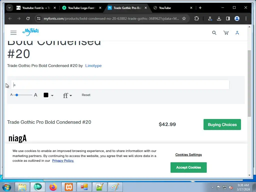This screenshot has height=192, width=256.
Task: Open browser downloads
Action: tap(219, 18)
